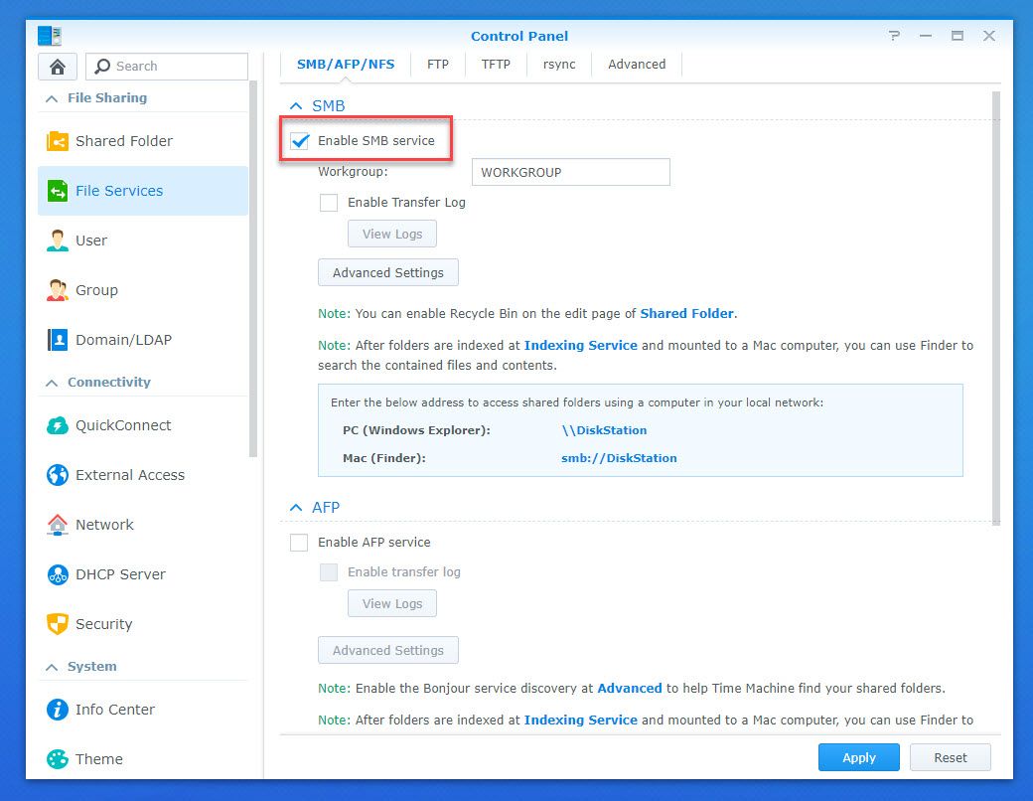
Task: Open the Security sidebar entry
Action: pos(143,624)
